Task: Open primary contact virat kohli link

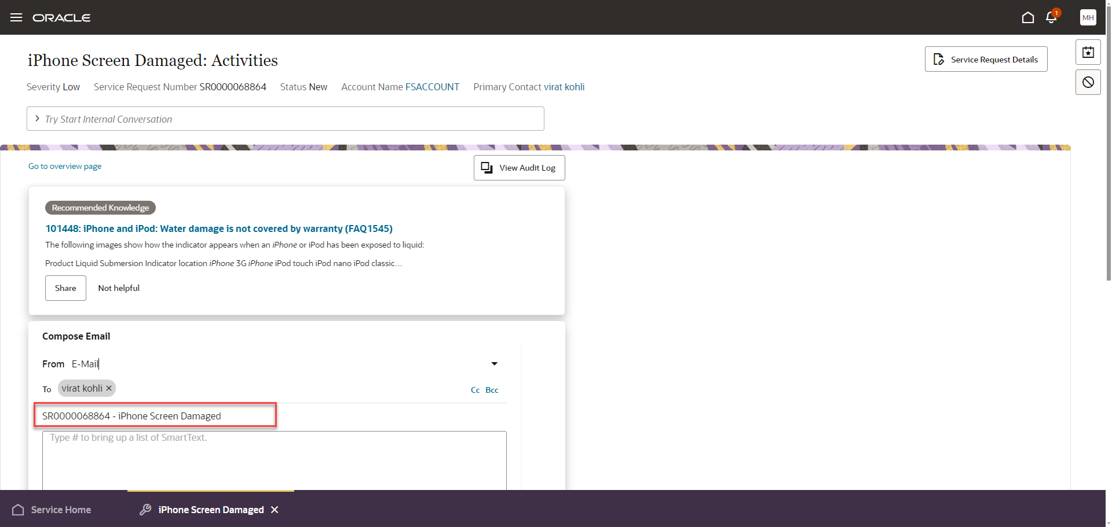Action: (564, 87)
